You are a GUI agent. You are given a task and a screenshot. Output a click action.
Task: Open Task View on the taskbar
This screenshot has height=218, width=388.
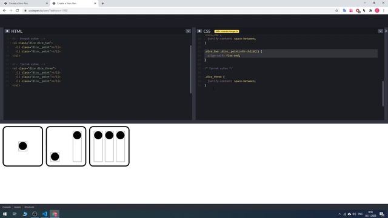coord(15,214)
